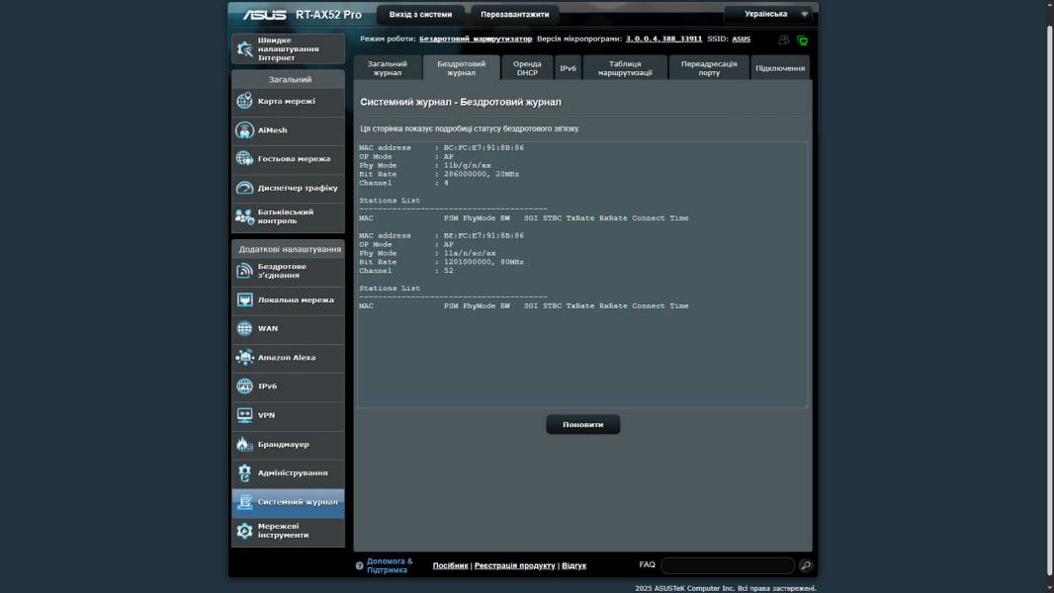Viewport: 1054px width, 593px height.
Task: Open the Firewall (Брандмауер) icon
Action: (244, 445)
